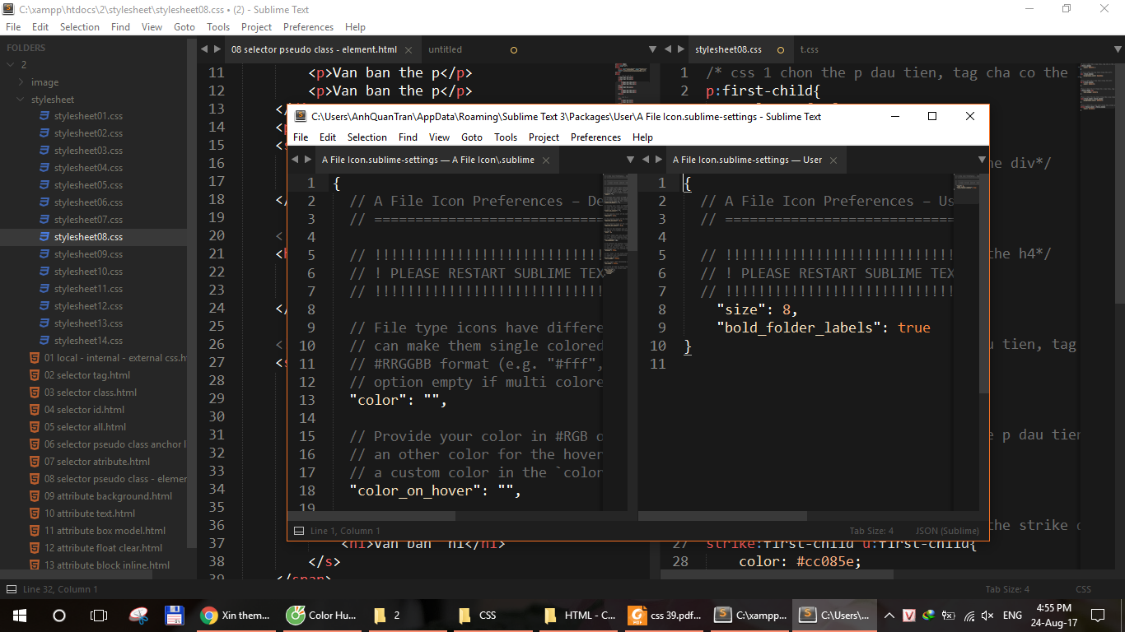
Task: Click the CSS icon beside stylesheet10.css
Action: click(x=45, y=272)
